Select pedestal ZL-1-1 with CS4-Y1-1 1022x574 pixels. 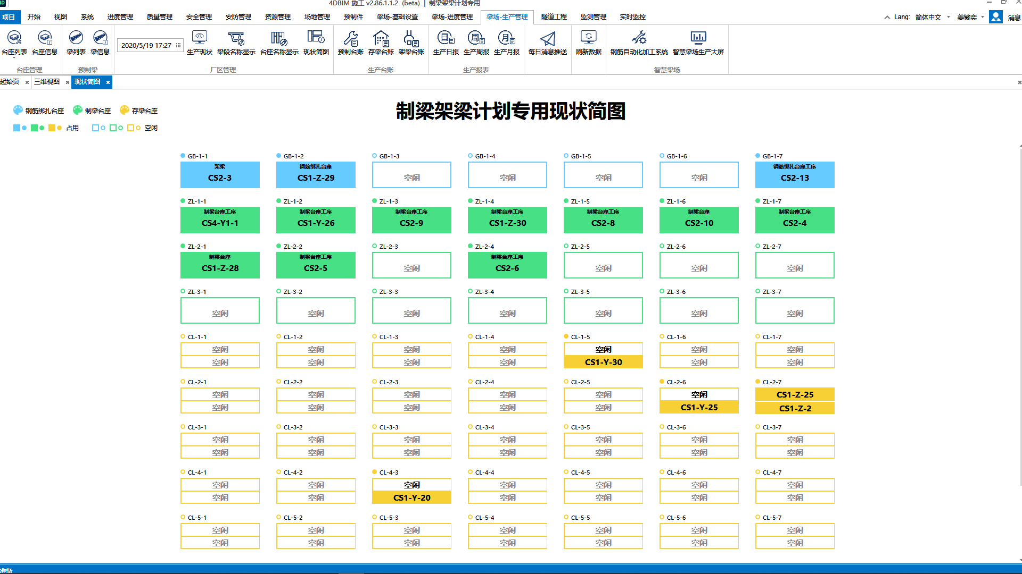(220, 220)
